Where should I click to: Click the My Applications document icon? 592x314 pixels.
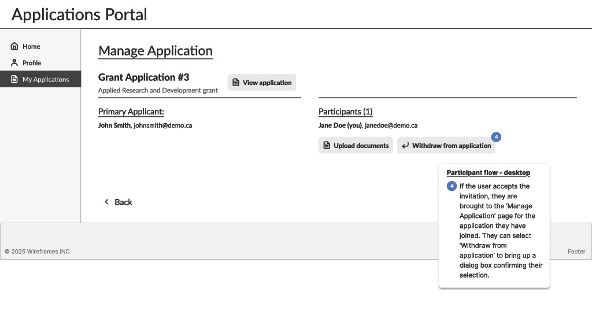[x=14, y=79]
